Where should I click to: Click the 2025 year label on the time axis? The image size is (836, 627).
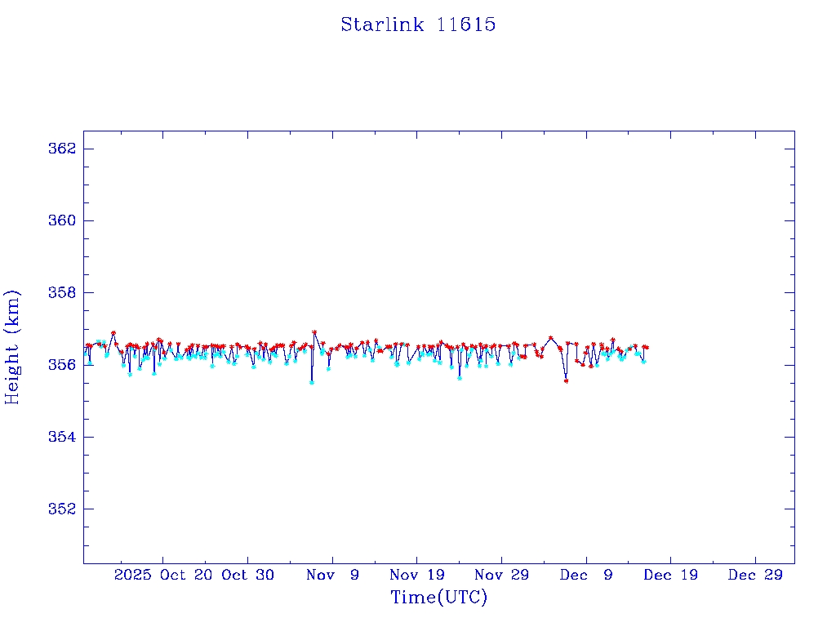[133, 575]
